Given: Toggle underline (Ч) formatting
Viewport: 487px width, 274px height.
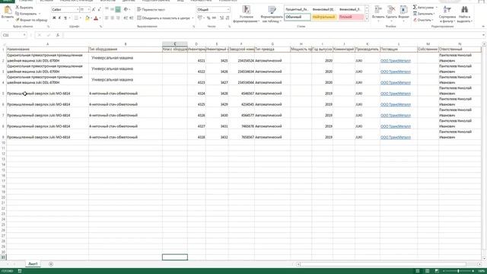Looking at the screenshot, I should pos(65,18).
